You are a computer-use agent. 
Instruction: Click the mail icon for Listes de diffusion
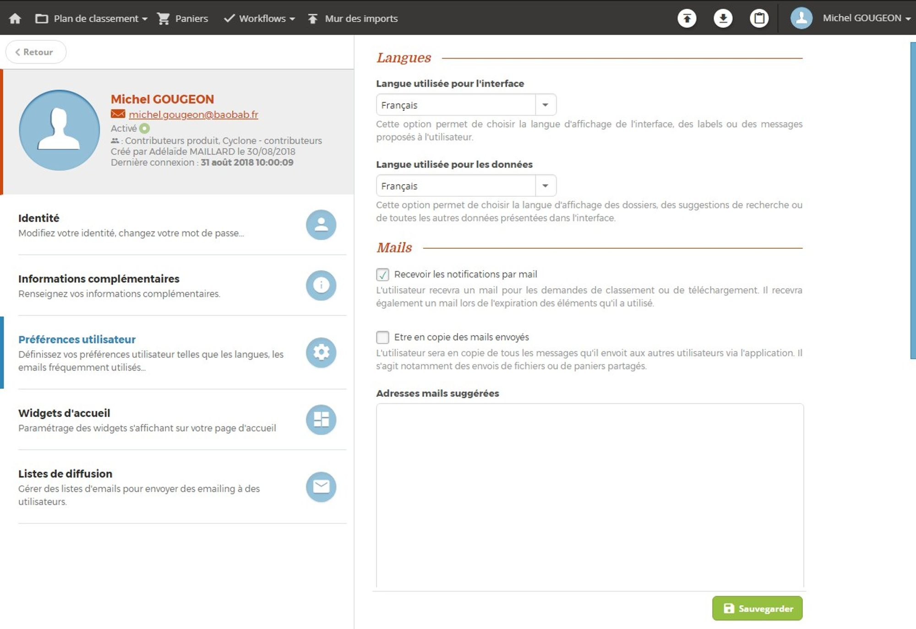click(x=321, y=487)
